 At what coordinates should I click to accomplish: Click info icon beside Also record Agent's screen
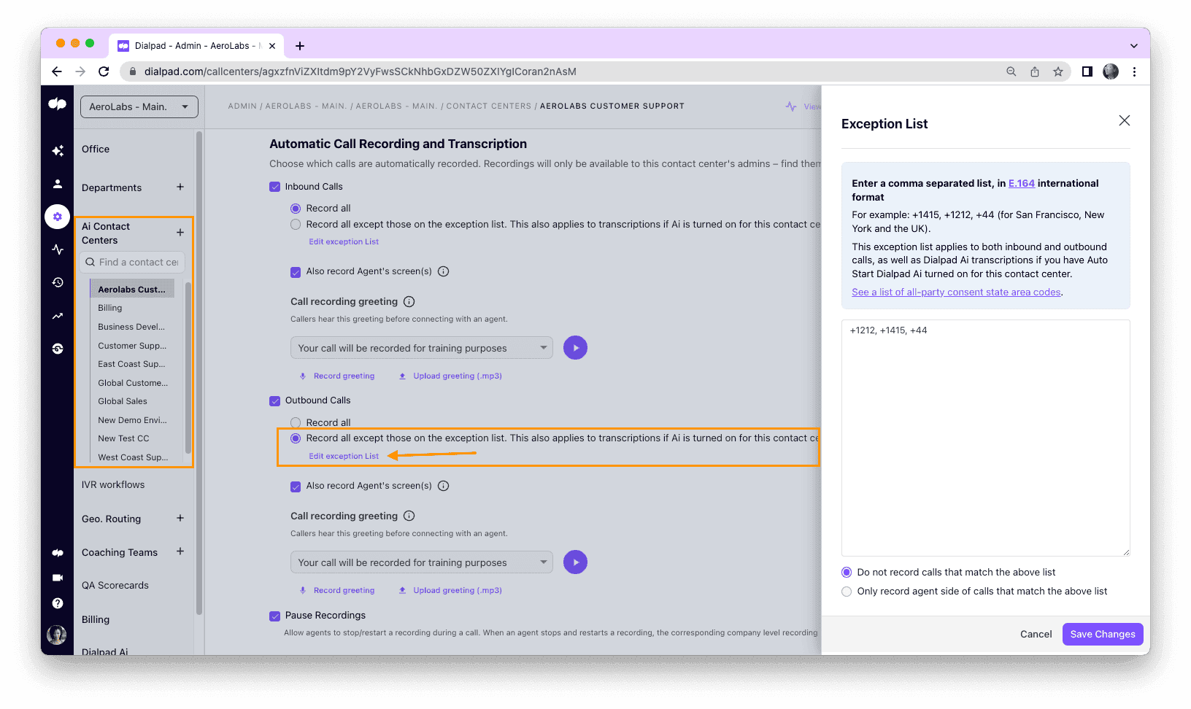pos(443,271)
